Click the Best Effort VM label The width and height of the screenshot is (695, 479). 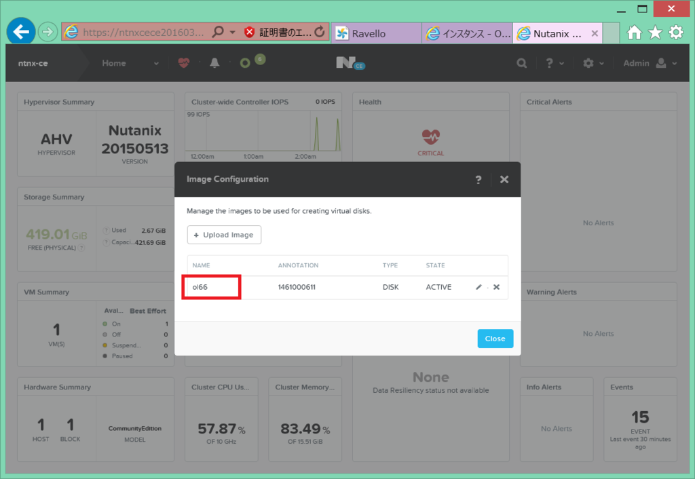tap(147, 311)
